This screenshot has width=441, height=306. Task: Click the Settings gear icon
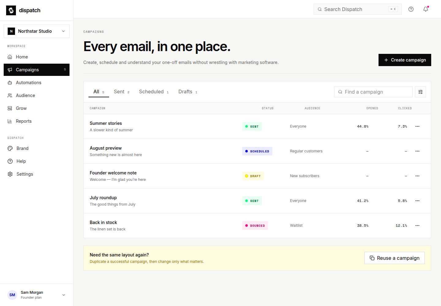point(10,174)
